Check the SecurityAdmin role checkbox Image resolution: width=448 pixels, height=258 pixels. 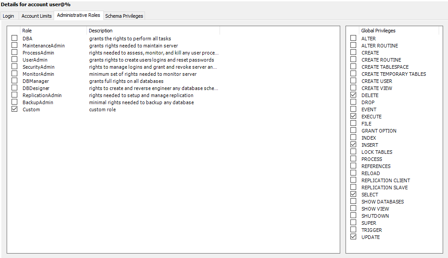tap(14, 66)
